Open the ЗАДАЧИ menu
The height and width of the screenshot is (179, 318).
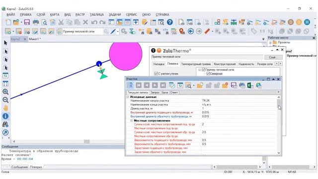click(115, 14)
